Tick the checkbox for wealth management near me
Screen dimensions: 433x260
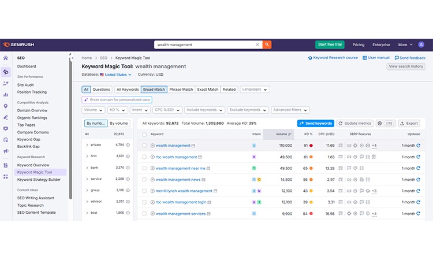(x=144, y=168)
